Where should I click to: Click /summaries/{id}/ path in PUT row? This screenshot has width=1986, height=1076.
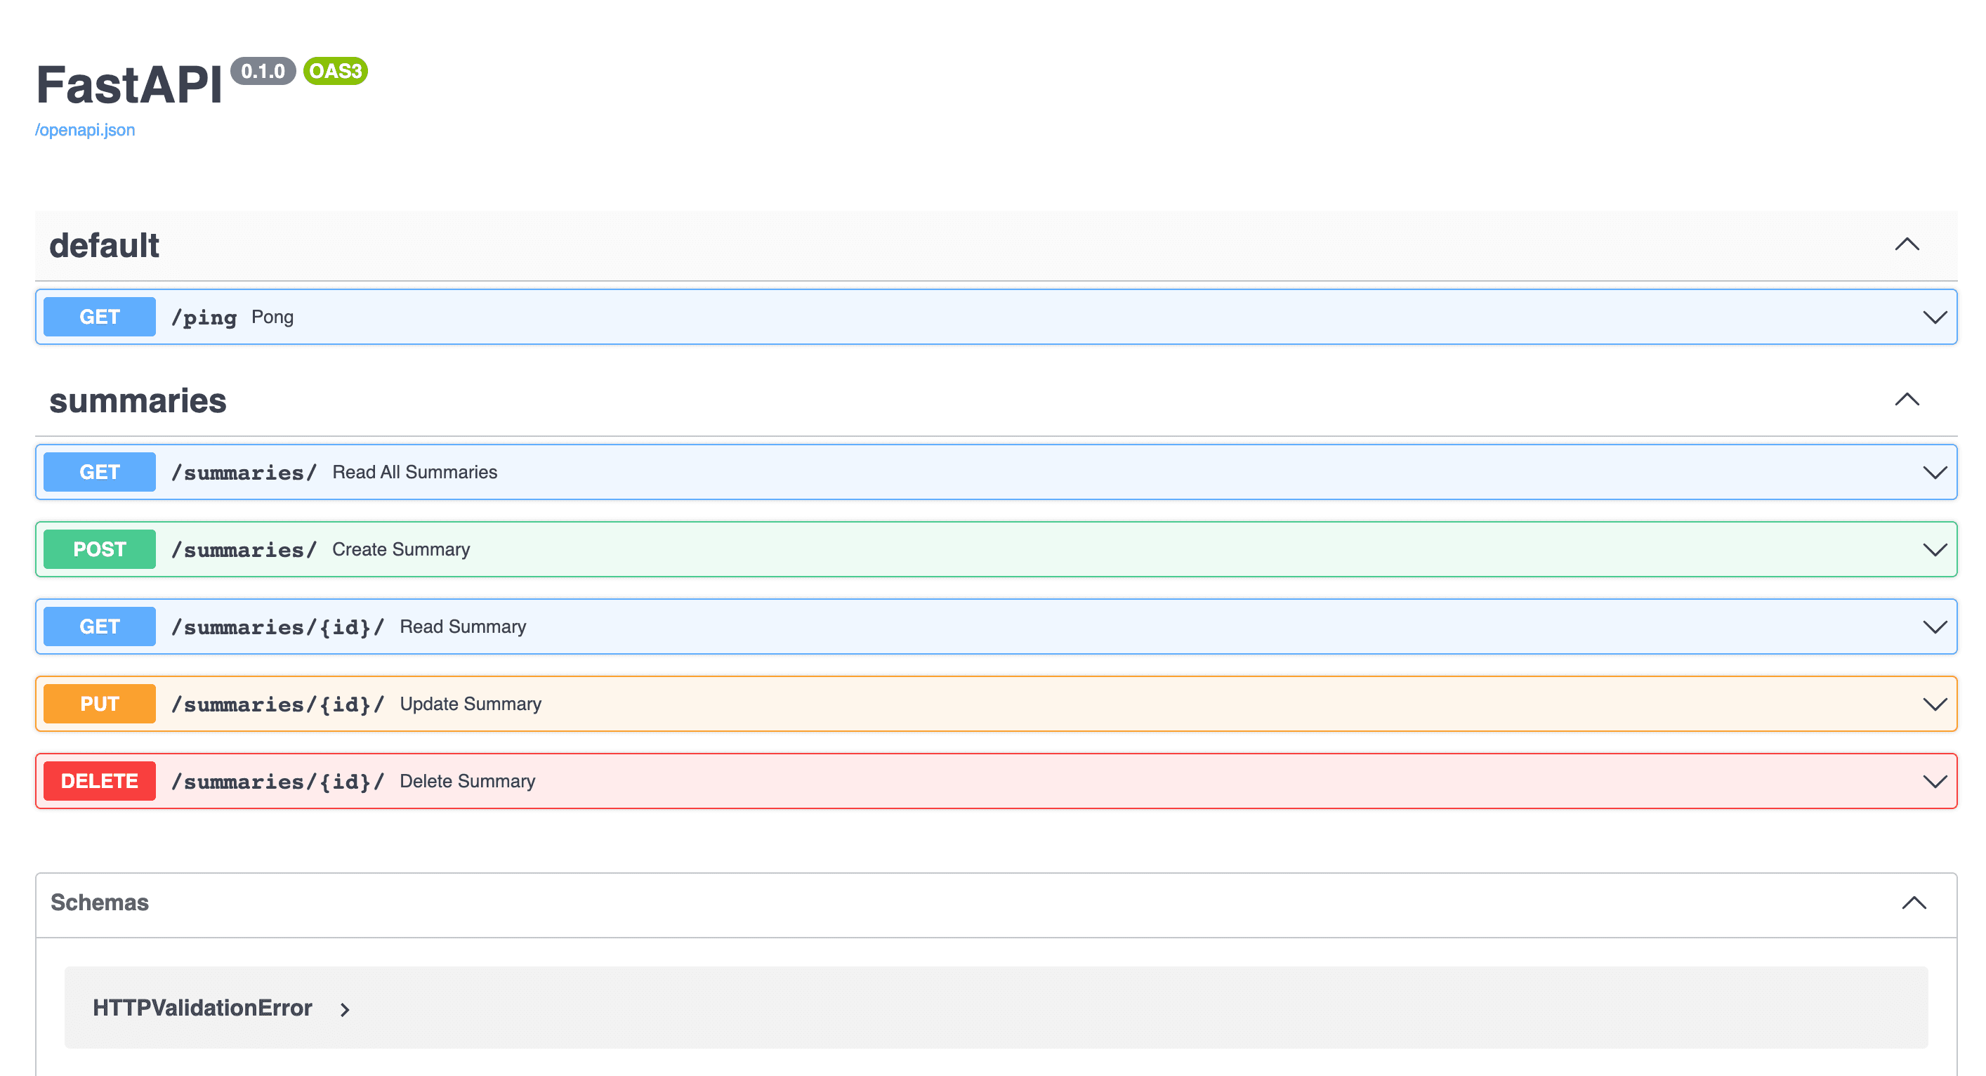point(277,704)
